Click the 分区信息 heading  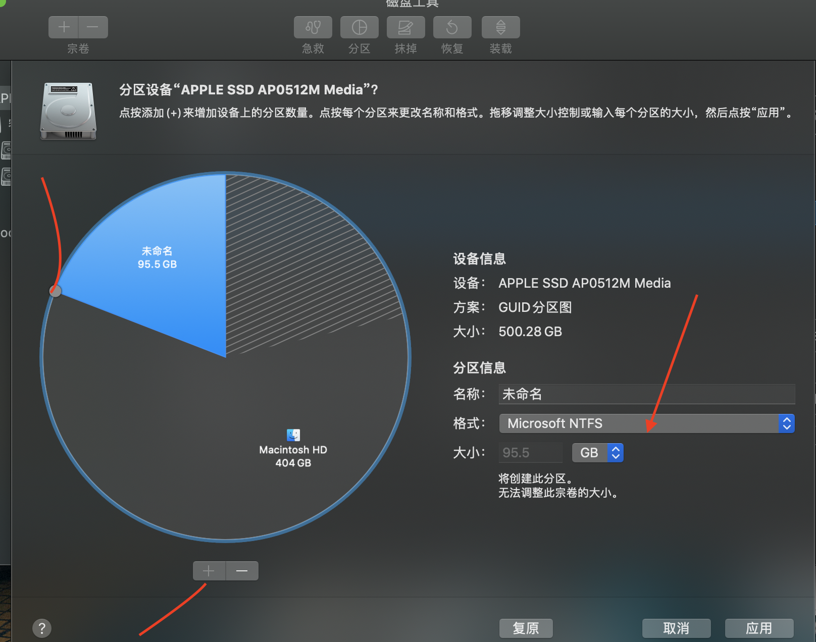480,368
